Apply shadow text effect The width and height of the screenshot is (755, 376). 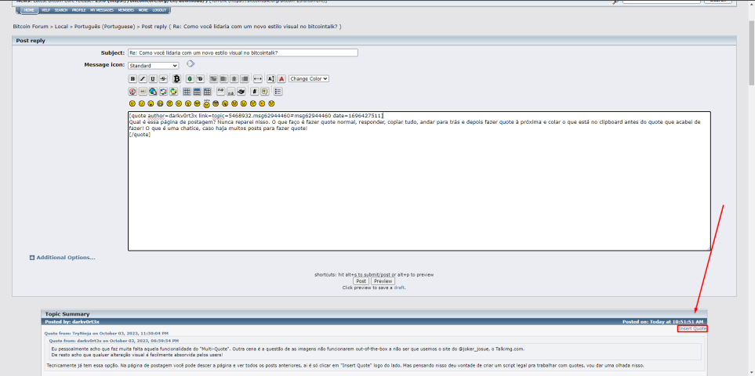(200, 79)
